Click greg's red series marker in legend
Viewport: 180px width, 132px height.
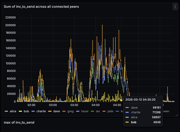[64, 111]
